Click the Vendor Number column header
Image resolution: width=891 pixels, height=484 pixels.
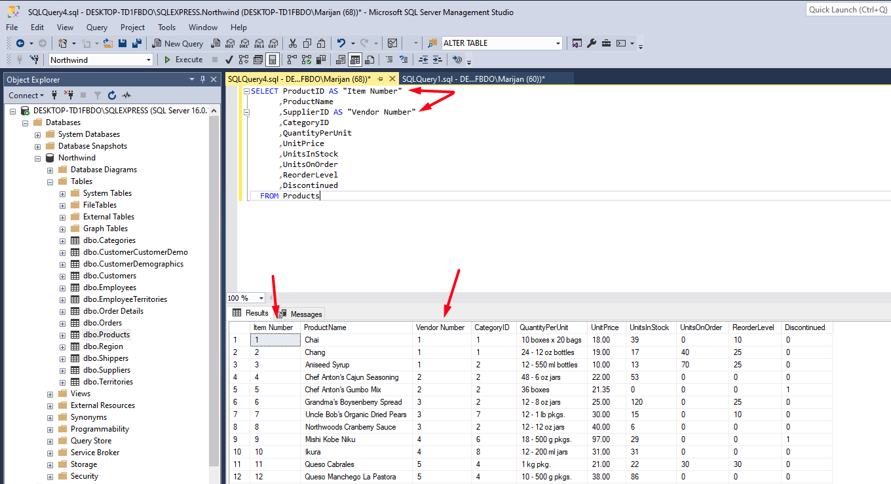click(440, 327)
